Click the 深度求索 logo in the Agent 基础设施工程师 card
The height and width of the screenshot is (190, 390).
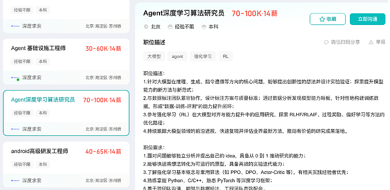pos(15,78)
